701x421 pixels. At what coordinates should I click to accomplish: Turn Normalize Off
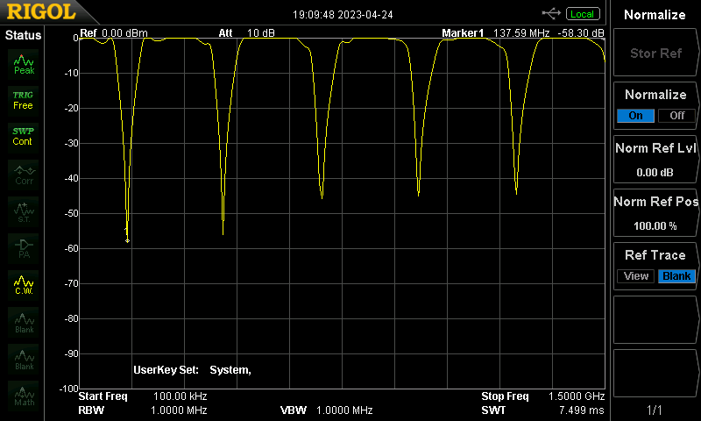point(676,116)
